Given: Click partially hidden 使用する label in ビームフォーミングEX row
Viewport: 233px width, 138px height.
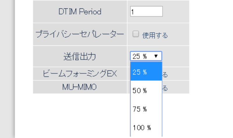Looking at the screenshot, I should coord(165,75).
